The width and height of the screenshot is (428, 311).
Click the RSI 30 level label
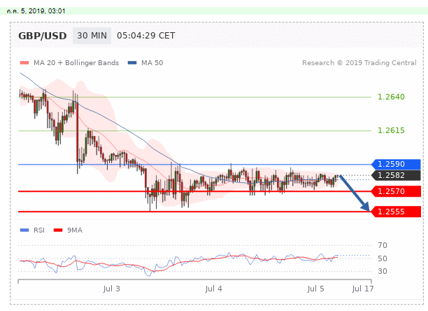tap(383, 271)
